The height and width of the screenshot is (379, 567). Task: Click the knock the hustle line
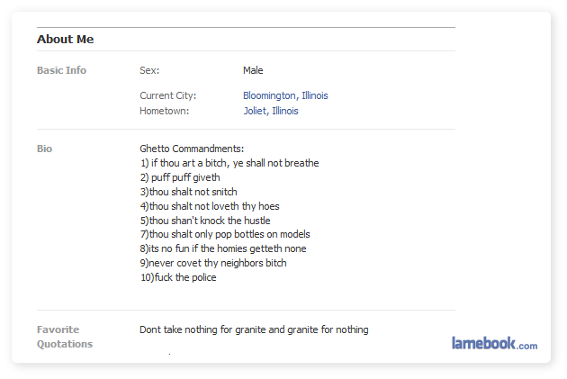click(204, 221)
